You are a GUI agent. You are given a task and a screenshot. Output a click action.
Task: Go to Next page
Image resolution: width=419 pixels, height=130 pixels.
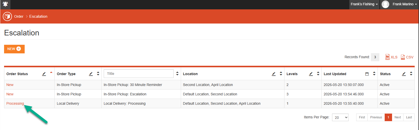398,117
